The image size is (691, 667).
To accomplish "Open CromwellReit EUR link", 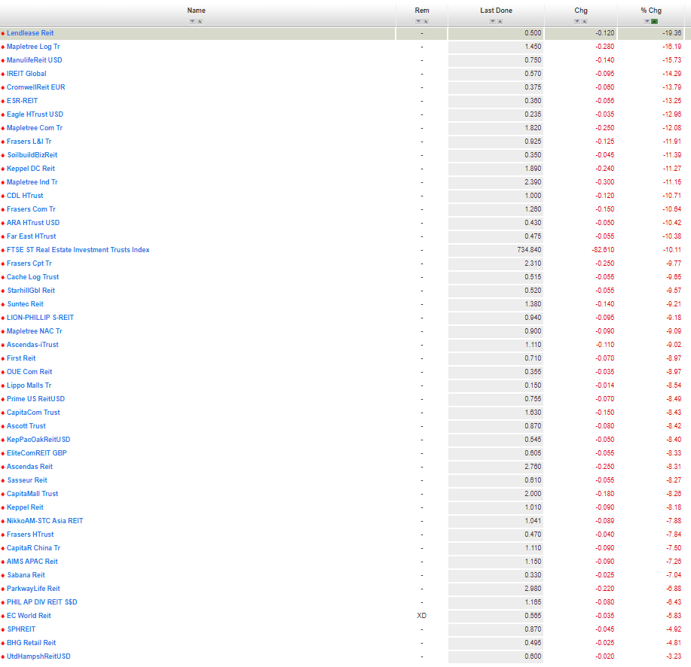I will click(35, 87).
